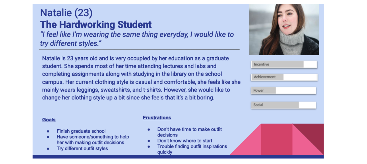Click the Achievement progress bar
This screenshot has width=367, height=164.
point(284,77)
